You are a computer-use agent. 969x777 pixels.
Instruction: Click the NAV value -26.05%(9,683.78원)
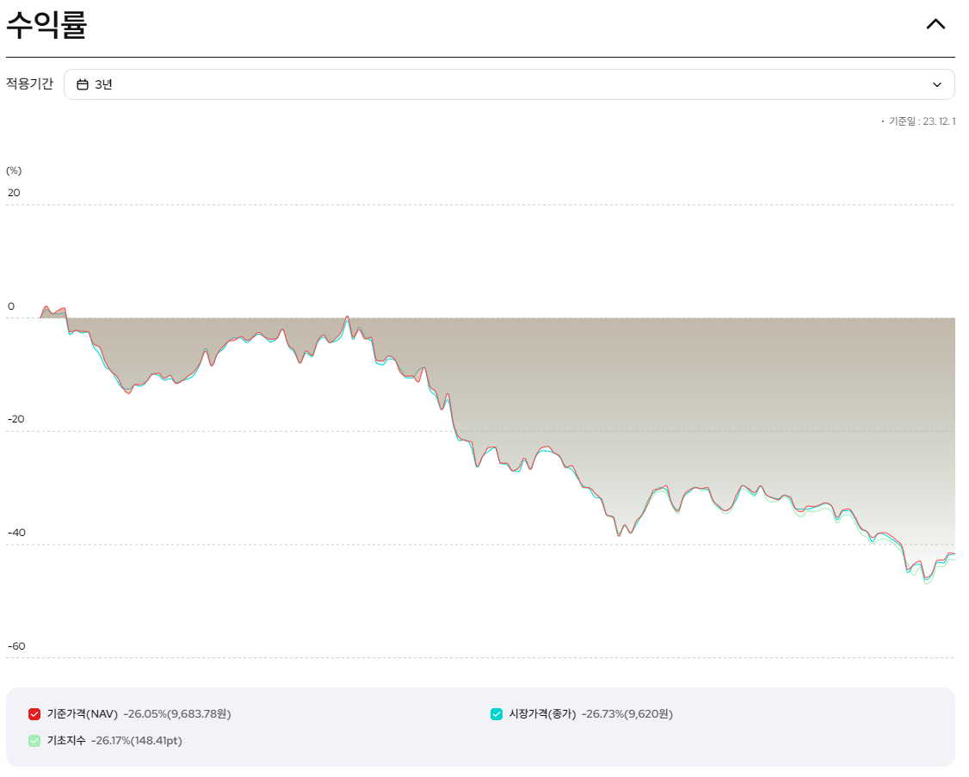pos(177,714)
